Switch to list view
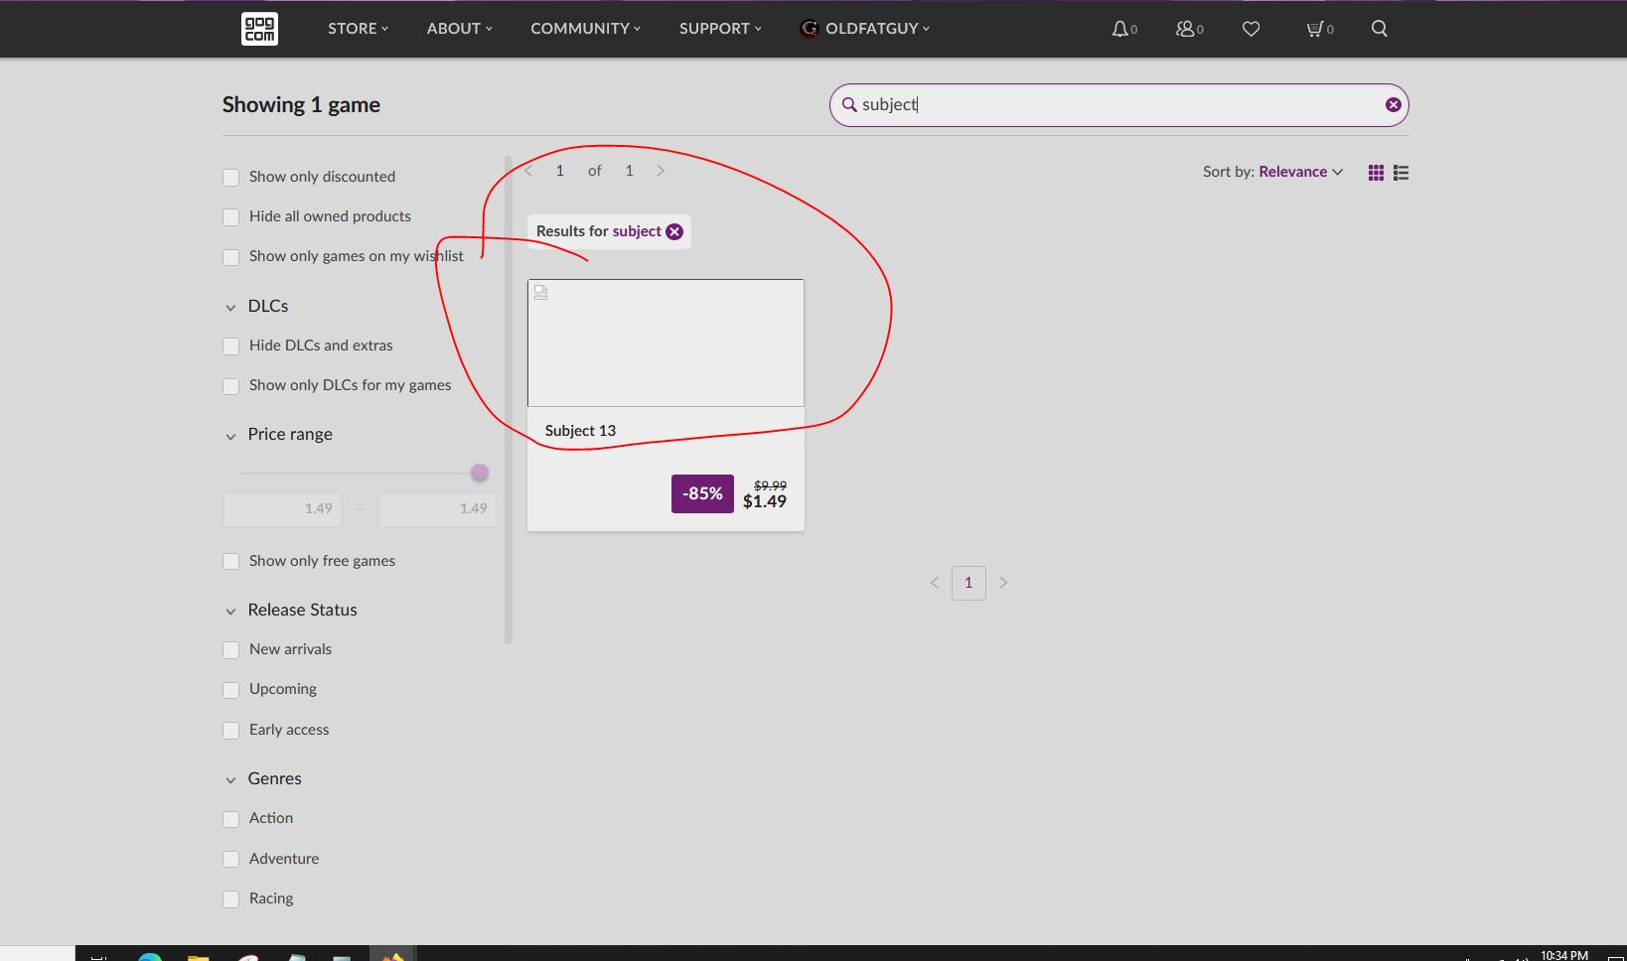Screen dimensions: 1627x961 click(x=1402, y=173)
